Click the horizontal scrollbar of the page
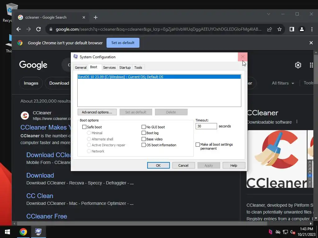This screenshot has height=238, width=318. pos(142,224)
